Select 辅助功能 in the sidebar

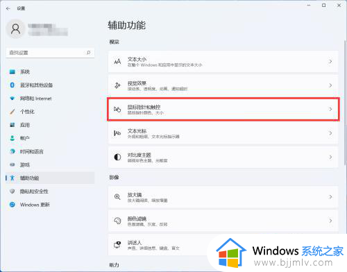(x=50, y=178)
